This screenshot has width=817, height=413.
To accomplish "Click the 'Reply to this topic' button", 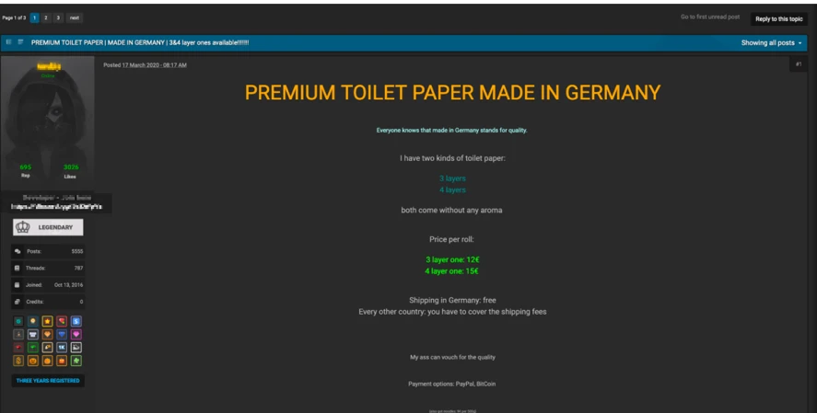I will [x=779, y=19].
